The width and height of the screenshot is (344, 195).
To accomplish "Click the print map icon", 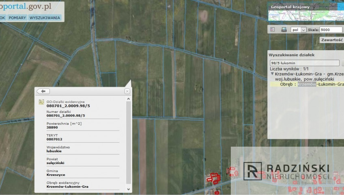I will click(x=284, y=30).
